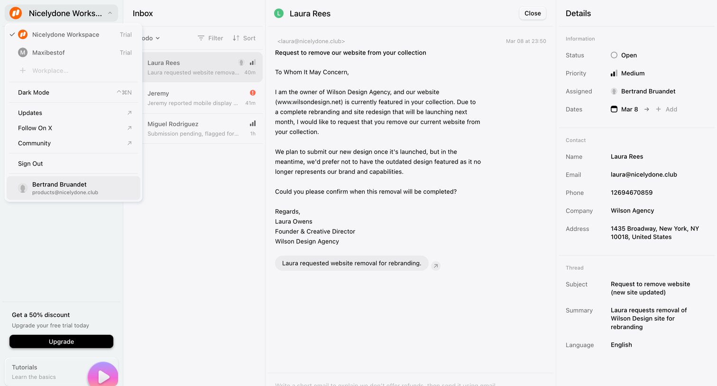Open the Follow On X link

coord(74,128)
